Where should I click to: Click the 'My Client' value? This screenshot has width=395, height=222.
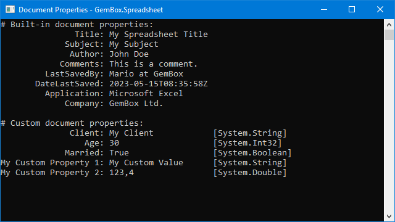pyautogui.click(x=131, y=133)
